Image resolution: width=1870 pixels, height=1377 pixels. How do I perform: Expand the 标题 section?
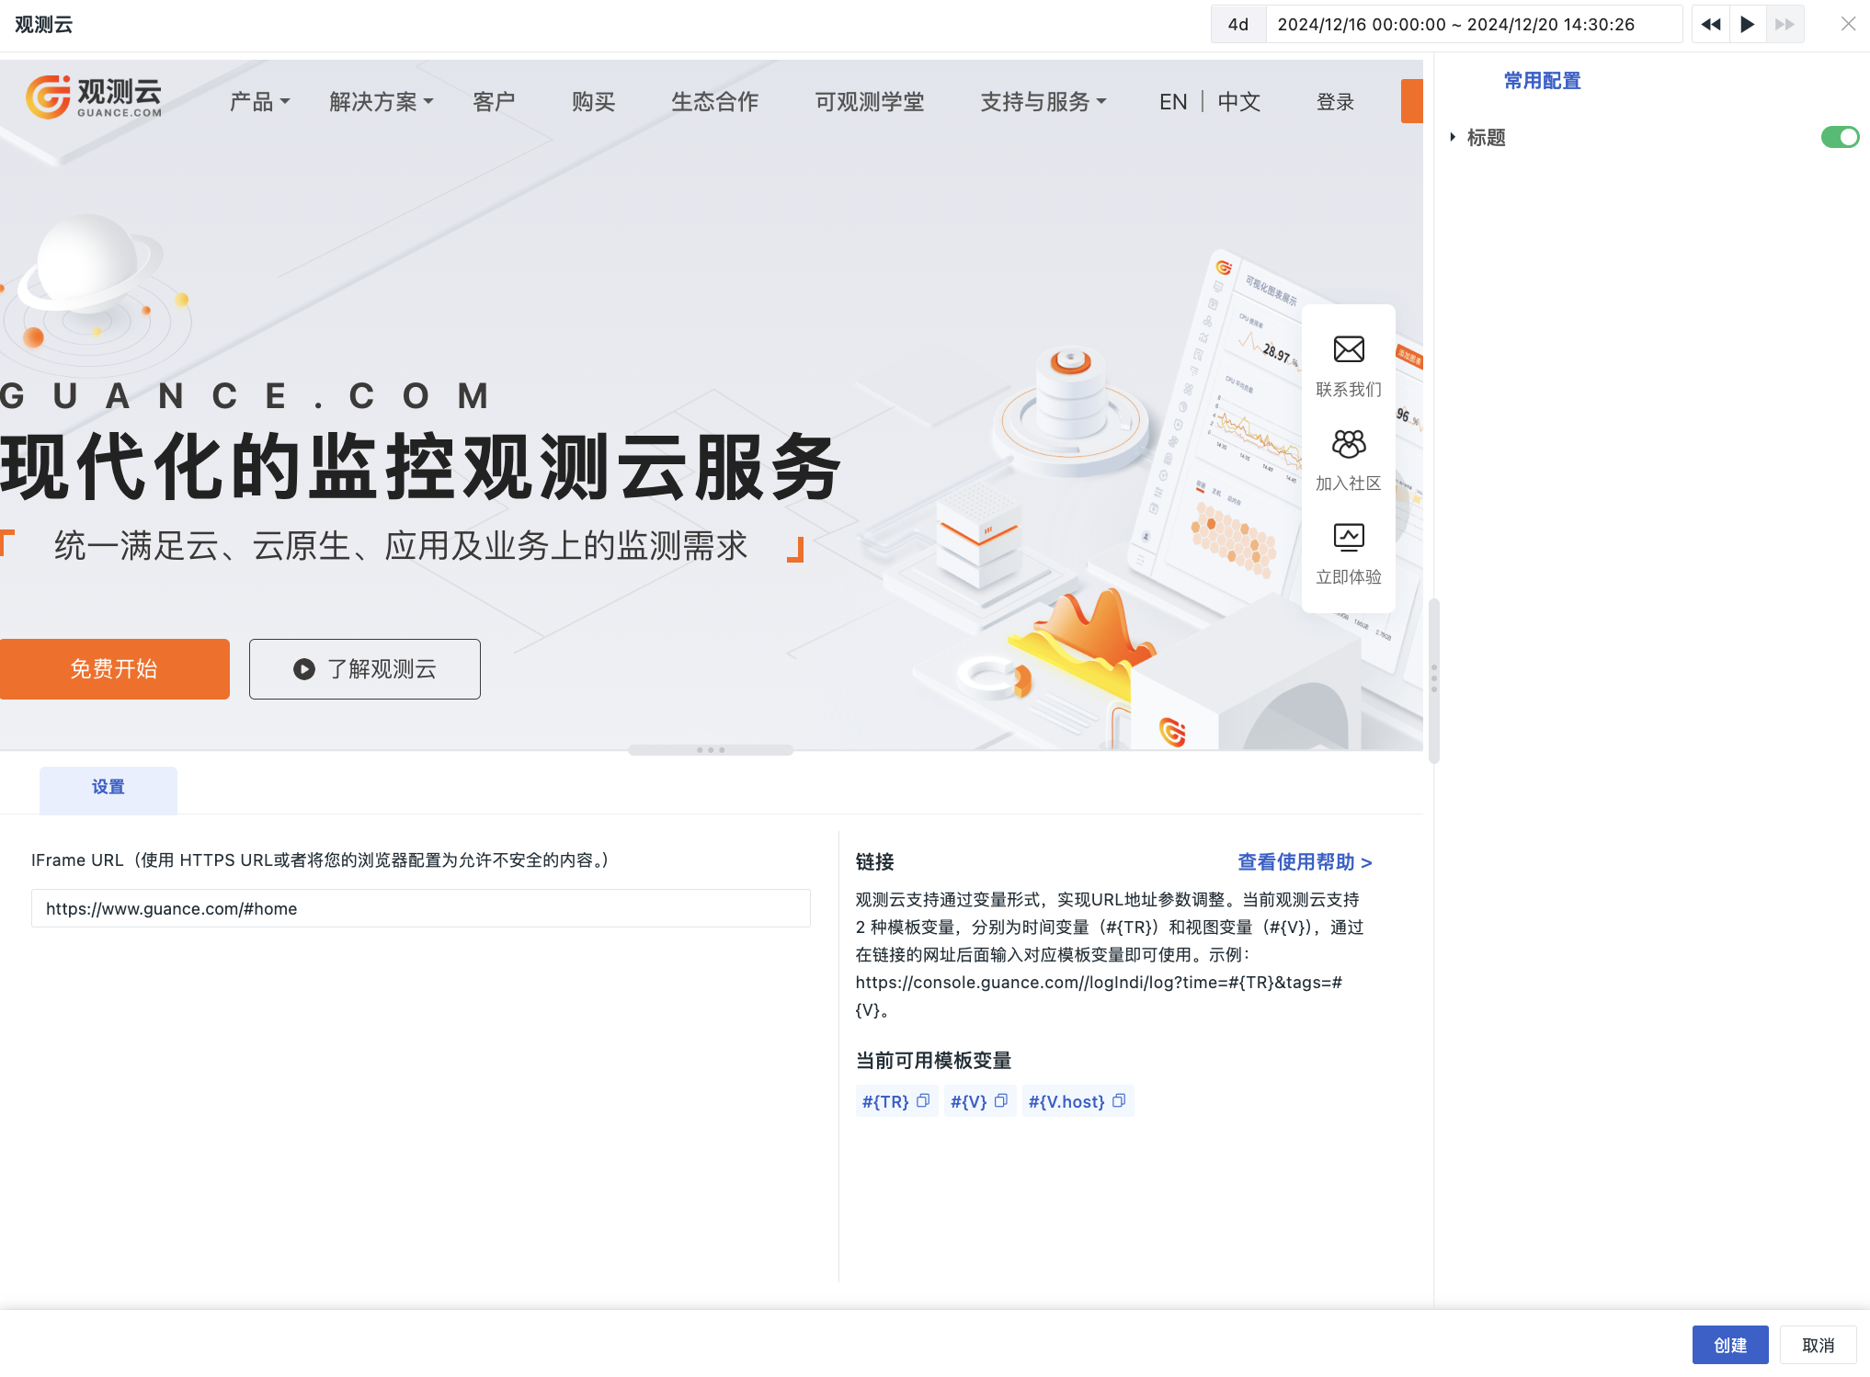pyautogui.click(x=1453, y=137)
